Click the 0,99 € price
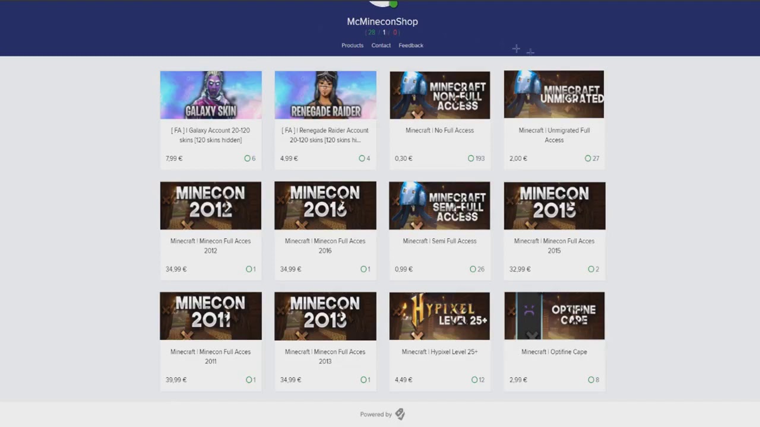The height and width of the screenshot is (427, 760). [x=403, y=269]
